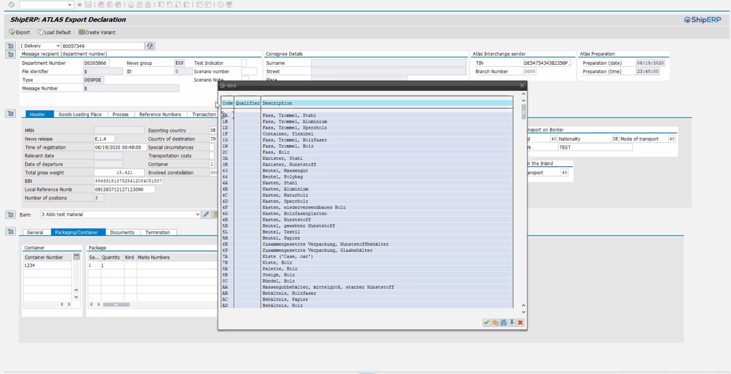Click the pushpin icon in Kind dialog
This screenshot has width=731, height=374.
pyautogui.click(x=512, y=323)
